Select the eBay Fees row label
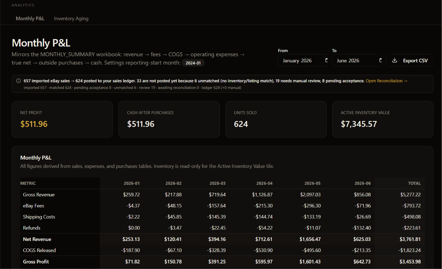442x269 pixels. 34,206
